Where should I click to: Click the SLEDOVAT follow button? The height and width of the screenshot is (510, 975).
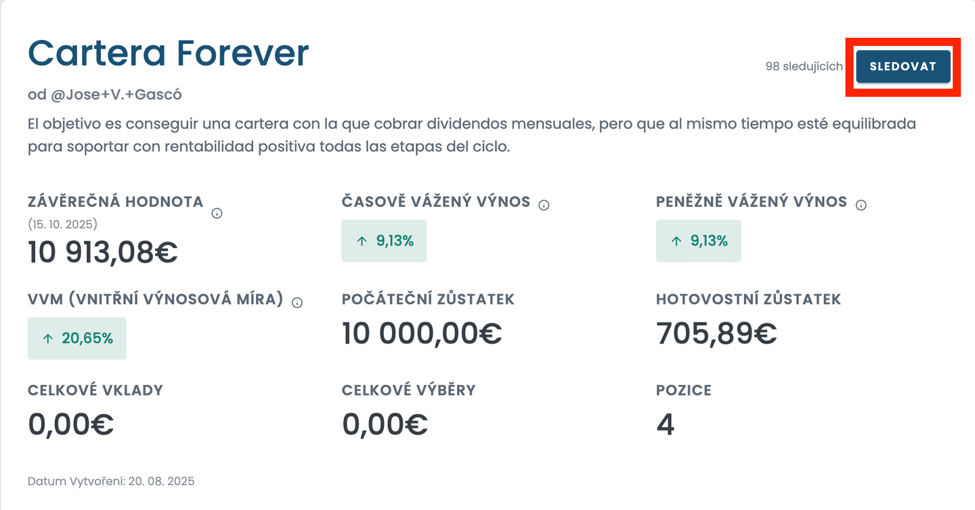903,66
